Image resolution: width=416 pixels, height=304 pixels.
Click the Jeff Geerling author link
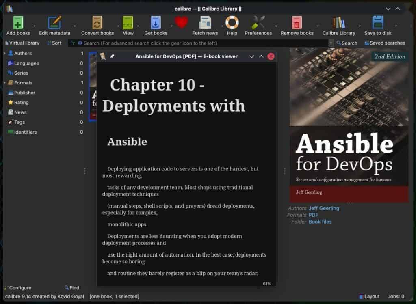coord(324,208)
